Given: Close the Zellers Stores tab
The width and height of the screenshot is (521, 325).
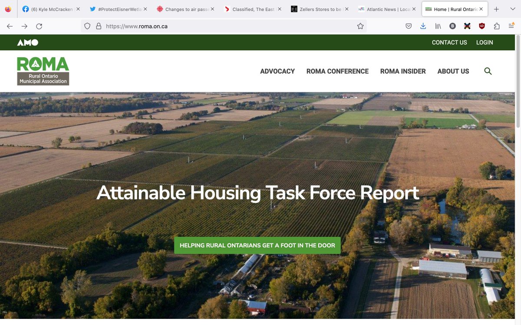Looking at the screenshot, I should (346, 9).
